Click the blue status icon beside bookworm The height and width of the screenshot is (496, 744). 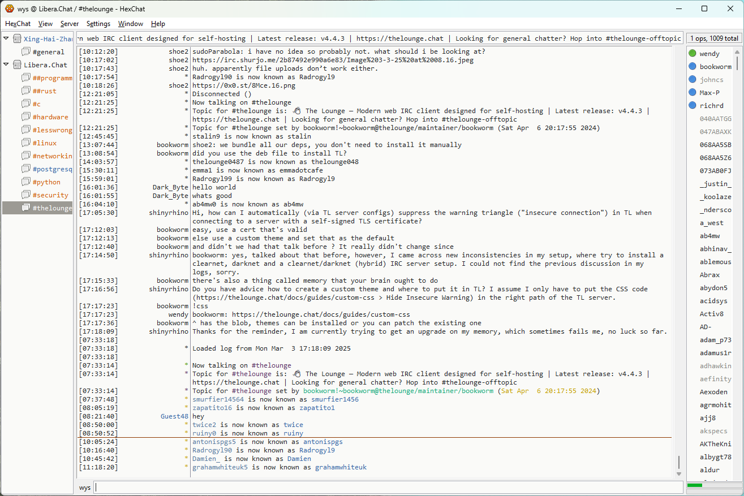[x=693, y=67]
